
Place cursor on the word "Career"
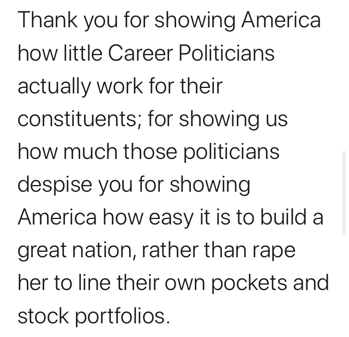coord(141,53)
